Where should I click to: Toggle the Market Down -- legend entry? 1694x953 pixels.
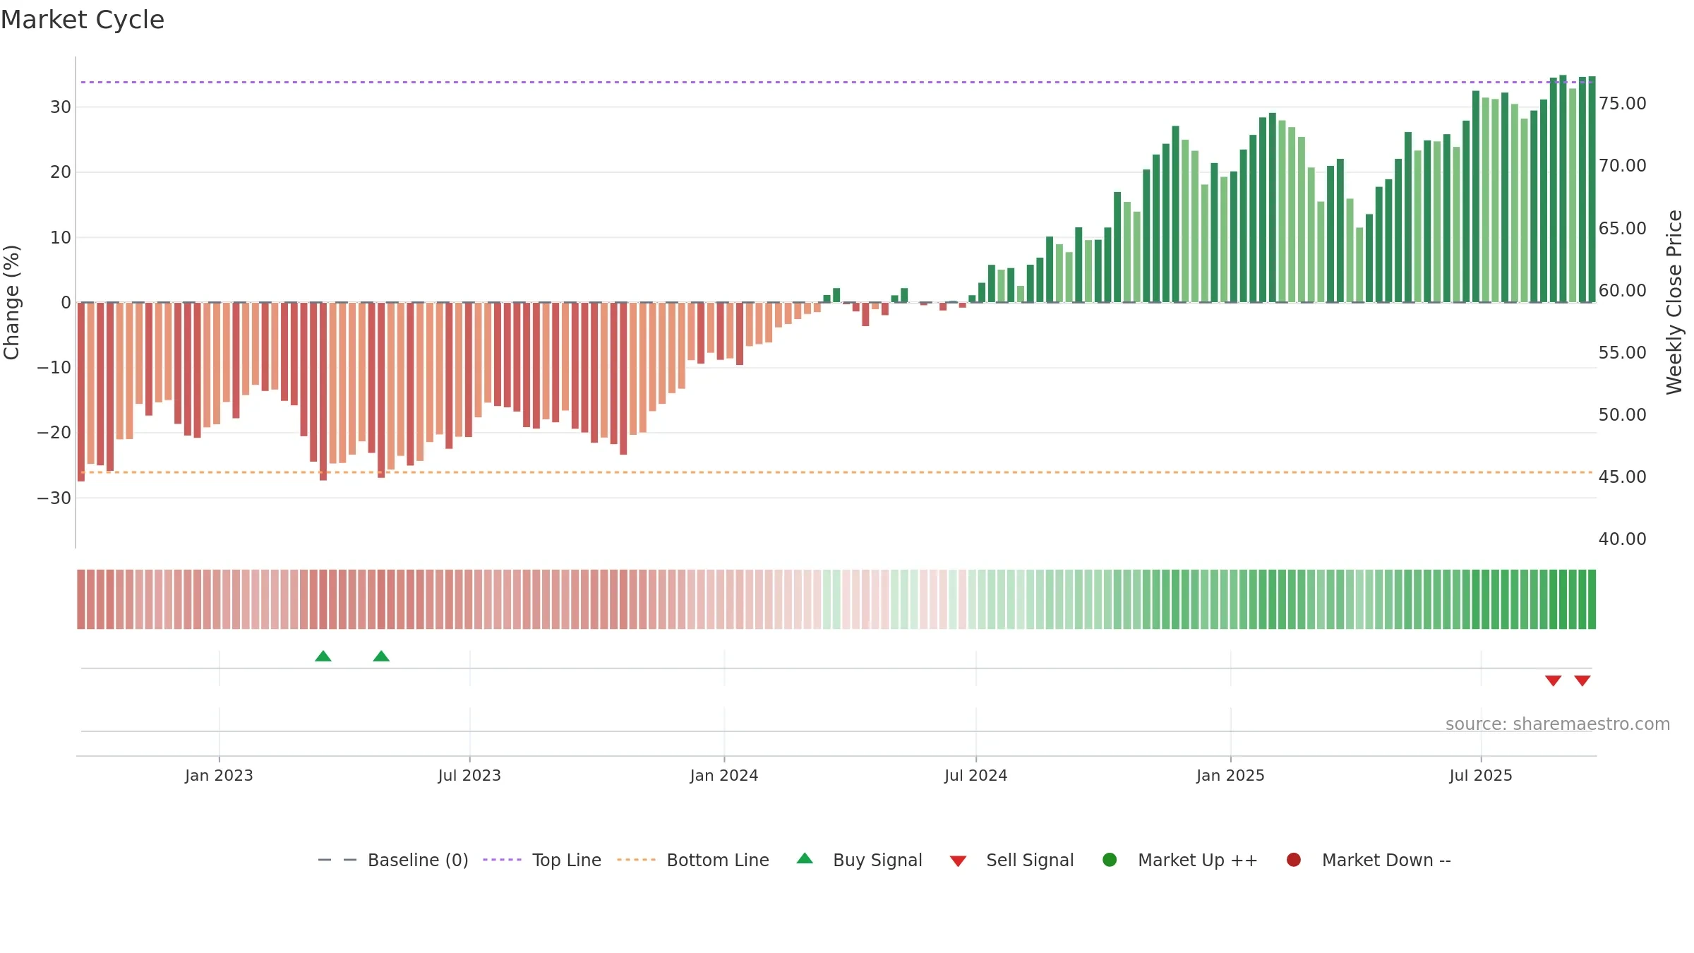(1368, 860)
